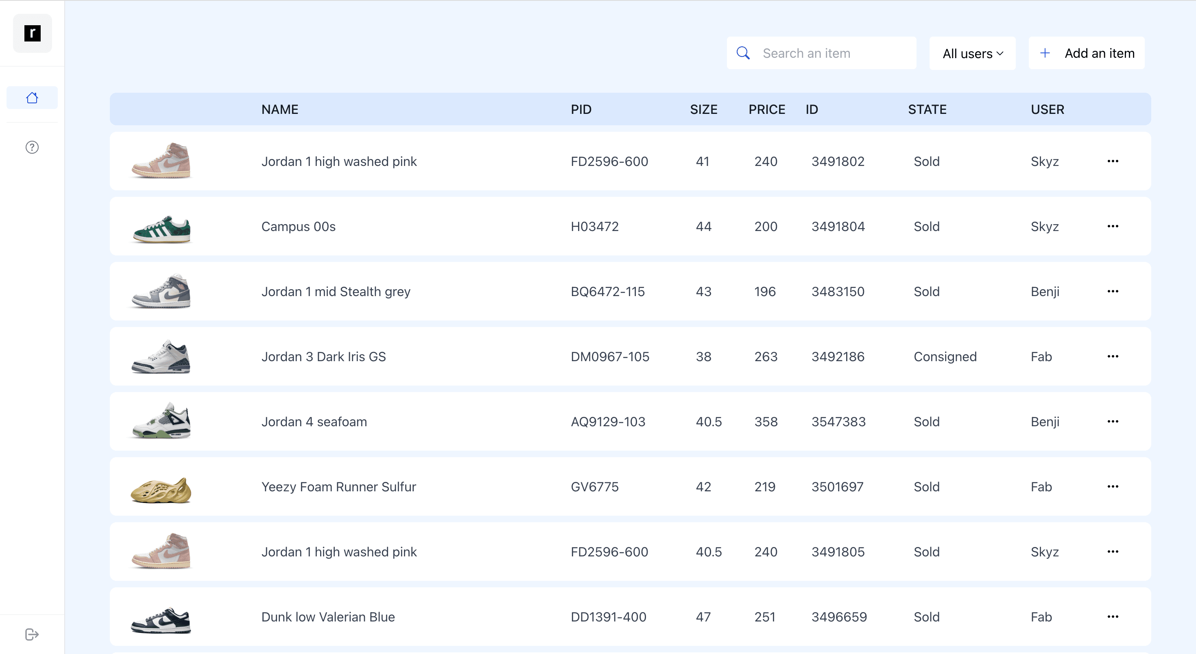Expand the All users dropdown
The height and width of the screenshot is (654, 1196).
pos(972,53)
